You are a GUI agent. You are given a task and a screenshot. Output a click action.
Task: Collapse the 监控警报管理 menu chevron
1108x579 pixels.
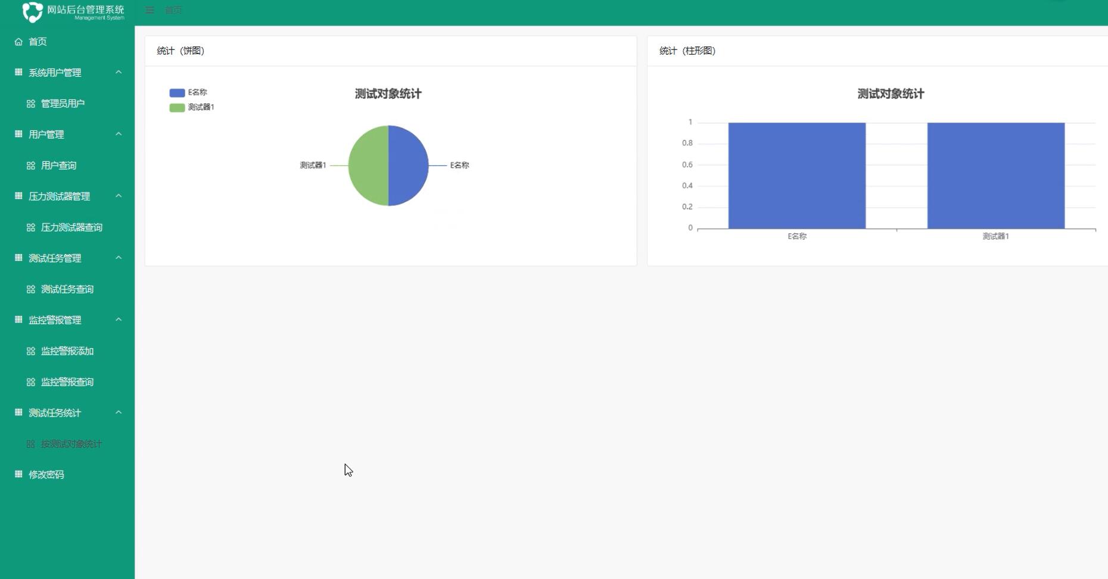tap(119, 320)
